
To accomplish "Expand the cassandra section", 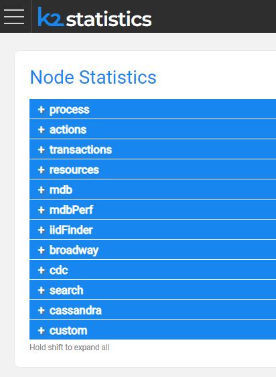I will pyautogui.click(x=153, y=311).
